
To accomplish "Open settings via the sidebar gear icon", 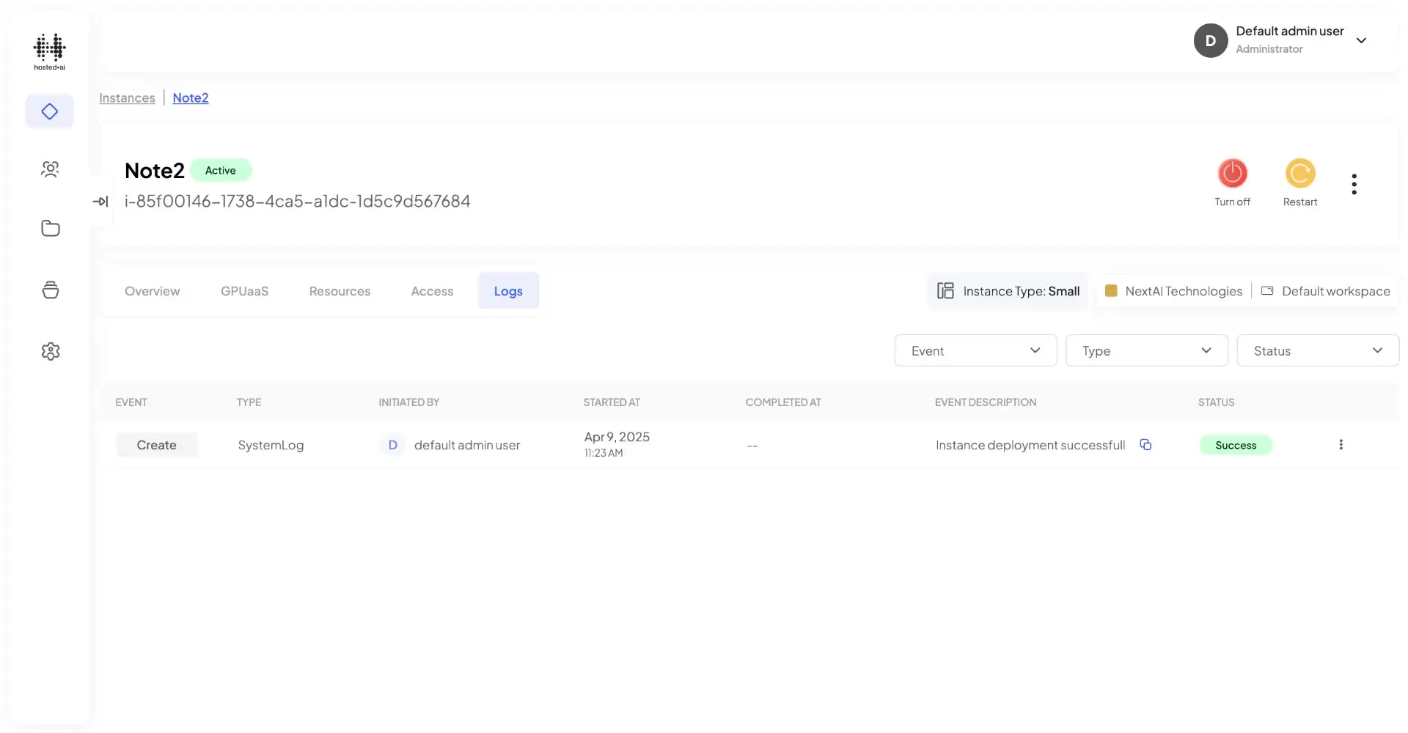I will click(49, 351).
